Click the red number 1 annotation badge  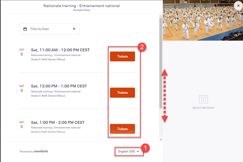[145, 148]
